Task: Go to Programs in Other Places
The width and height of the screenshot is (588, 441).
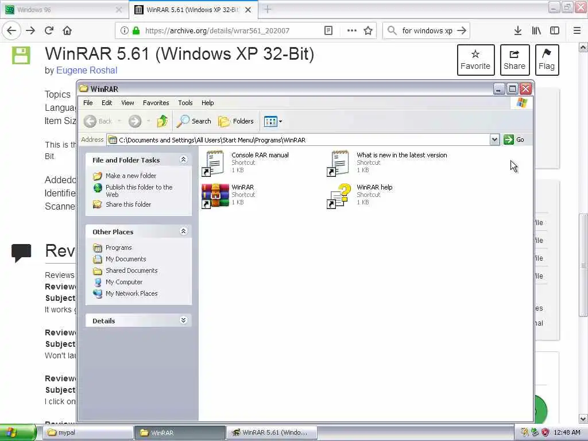Action: point(118,247)
